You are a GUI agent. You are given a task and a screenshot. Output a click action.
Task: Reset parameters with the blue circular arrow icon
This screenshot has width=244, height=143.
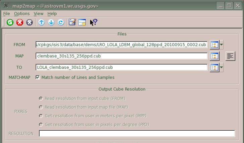pos(61,22)
